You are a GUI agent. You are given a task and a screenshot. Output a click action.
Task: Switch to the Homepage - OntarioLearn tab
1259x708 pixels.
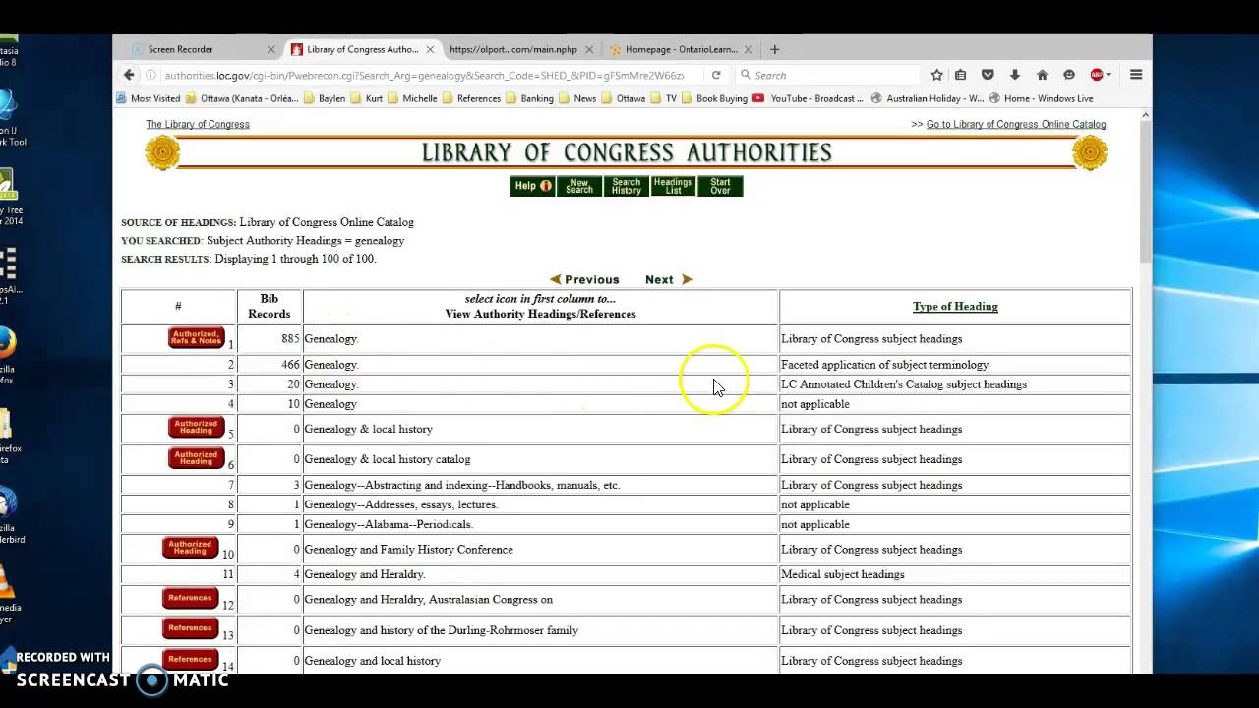[681, 49]
